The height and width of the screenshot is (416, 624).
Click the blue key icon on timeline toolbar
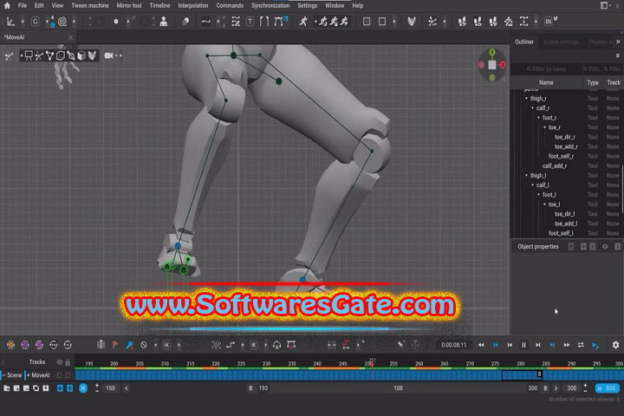(129, 345)
